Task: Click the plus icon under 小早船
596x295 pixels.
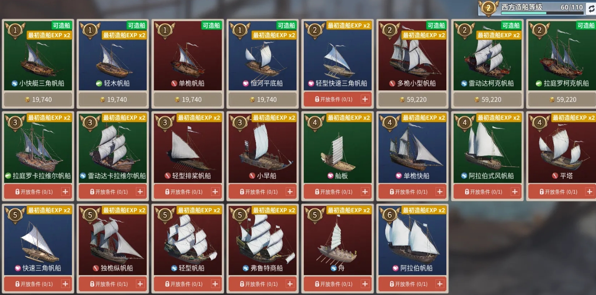Action: [x=290, y=192]
